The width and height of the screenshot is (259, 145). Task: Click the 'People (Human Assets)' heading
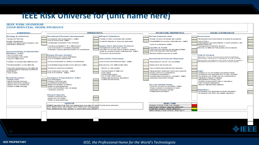point(59,55)
